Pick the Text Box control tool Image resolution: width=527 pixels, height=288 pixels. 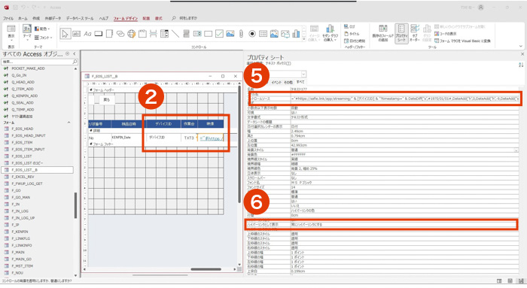tap(77, 34)
